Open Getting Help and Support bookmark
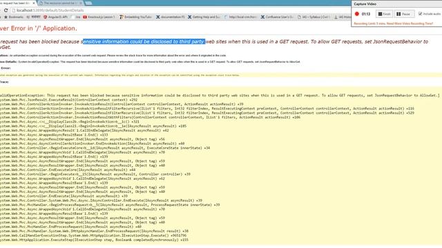This screenshot has width=442, height=248. pyautogui.click(x=204, y=17)
